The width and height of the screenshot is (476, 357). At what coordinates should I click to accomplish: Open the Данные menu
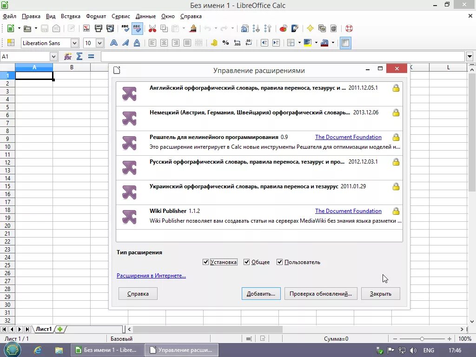tap(145, 16)
